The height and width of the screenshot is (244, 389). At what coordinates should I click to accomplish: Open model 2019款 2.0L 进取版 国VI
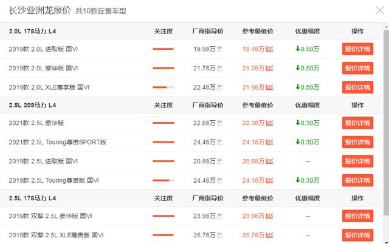tap(43, 49)
